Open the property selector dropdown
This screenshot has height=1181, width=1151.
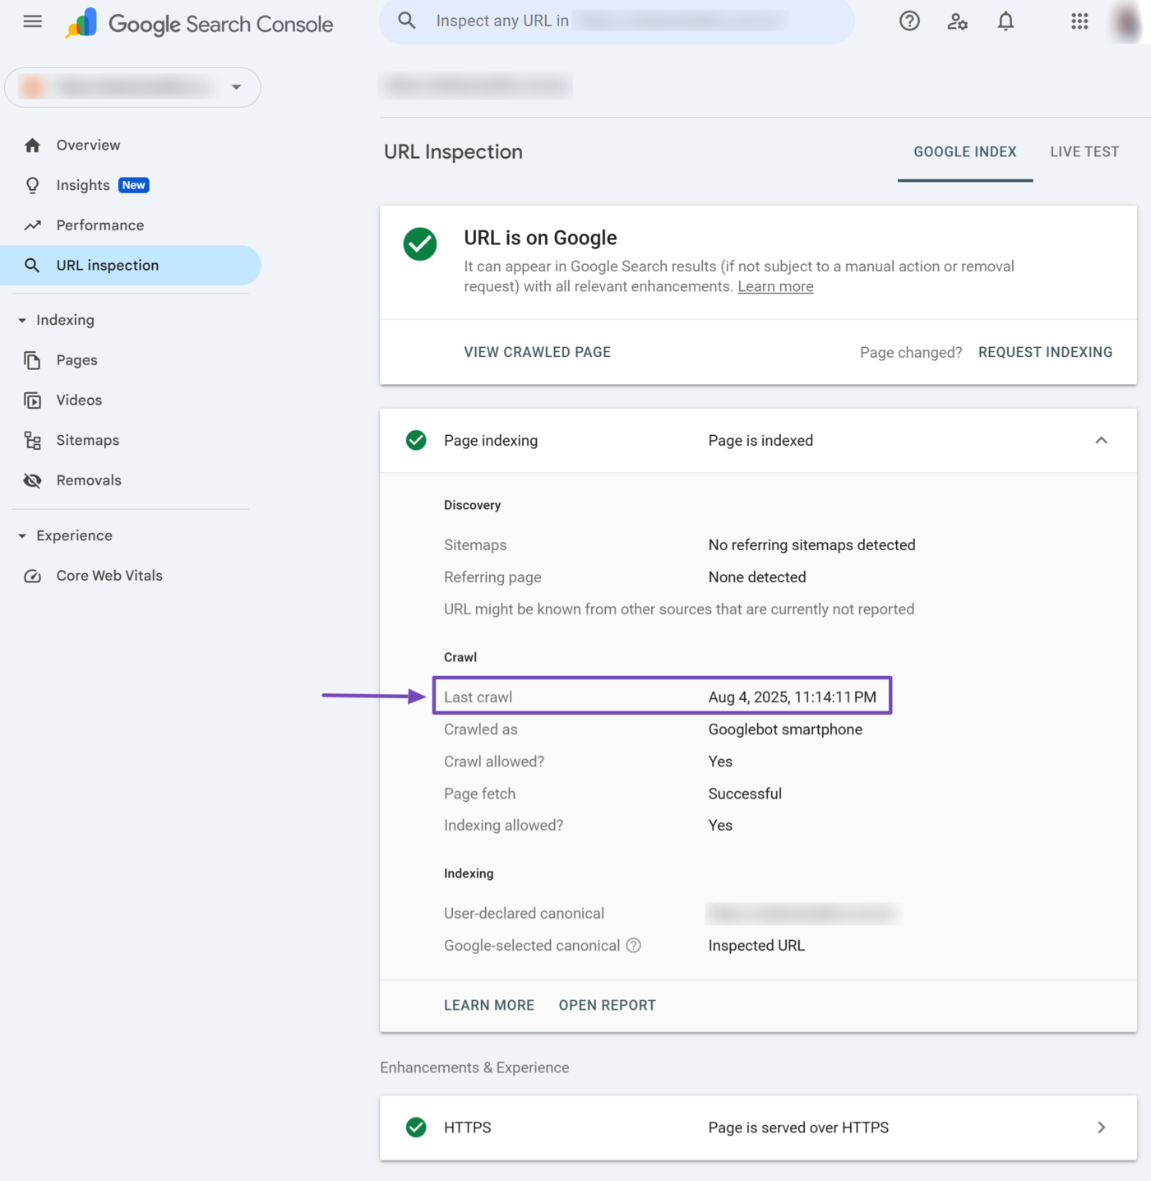(132, 87)
